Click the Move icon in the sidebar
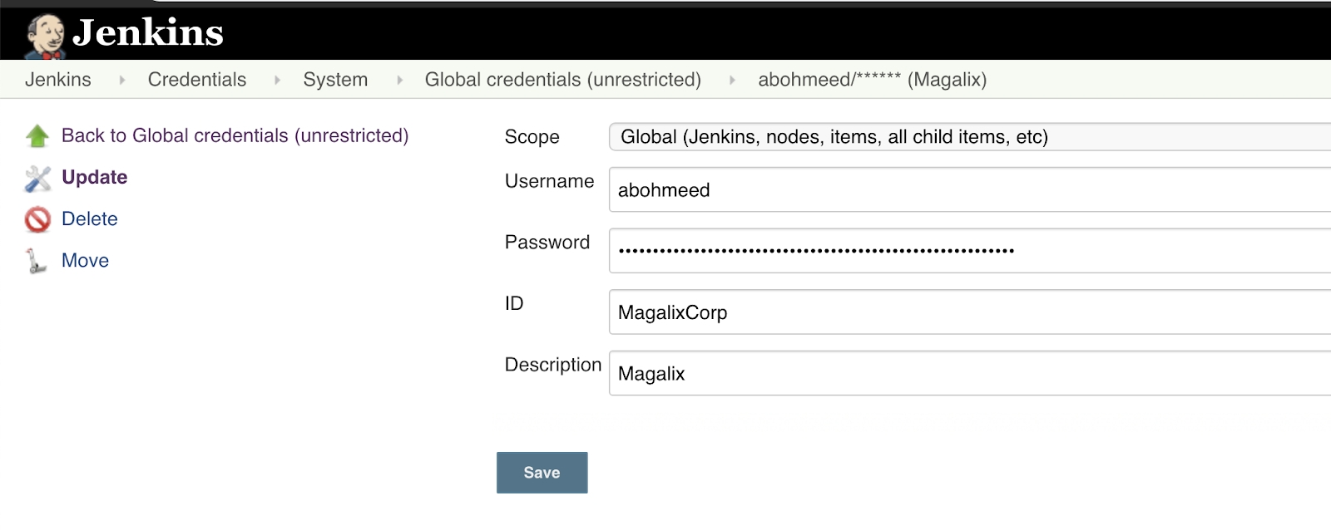Screen dimensions: 1331x530 pyautogui.click(x=36, y=261)
